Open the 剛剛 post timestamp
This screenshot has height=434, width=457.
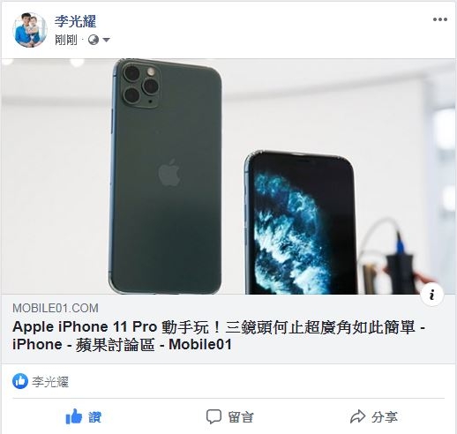pos(65,40)
